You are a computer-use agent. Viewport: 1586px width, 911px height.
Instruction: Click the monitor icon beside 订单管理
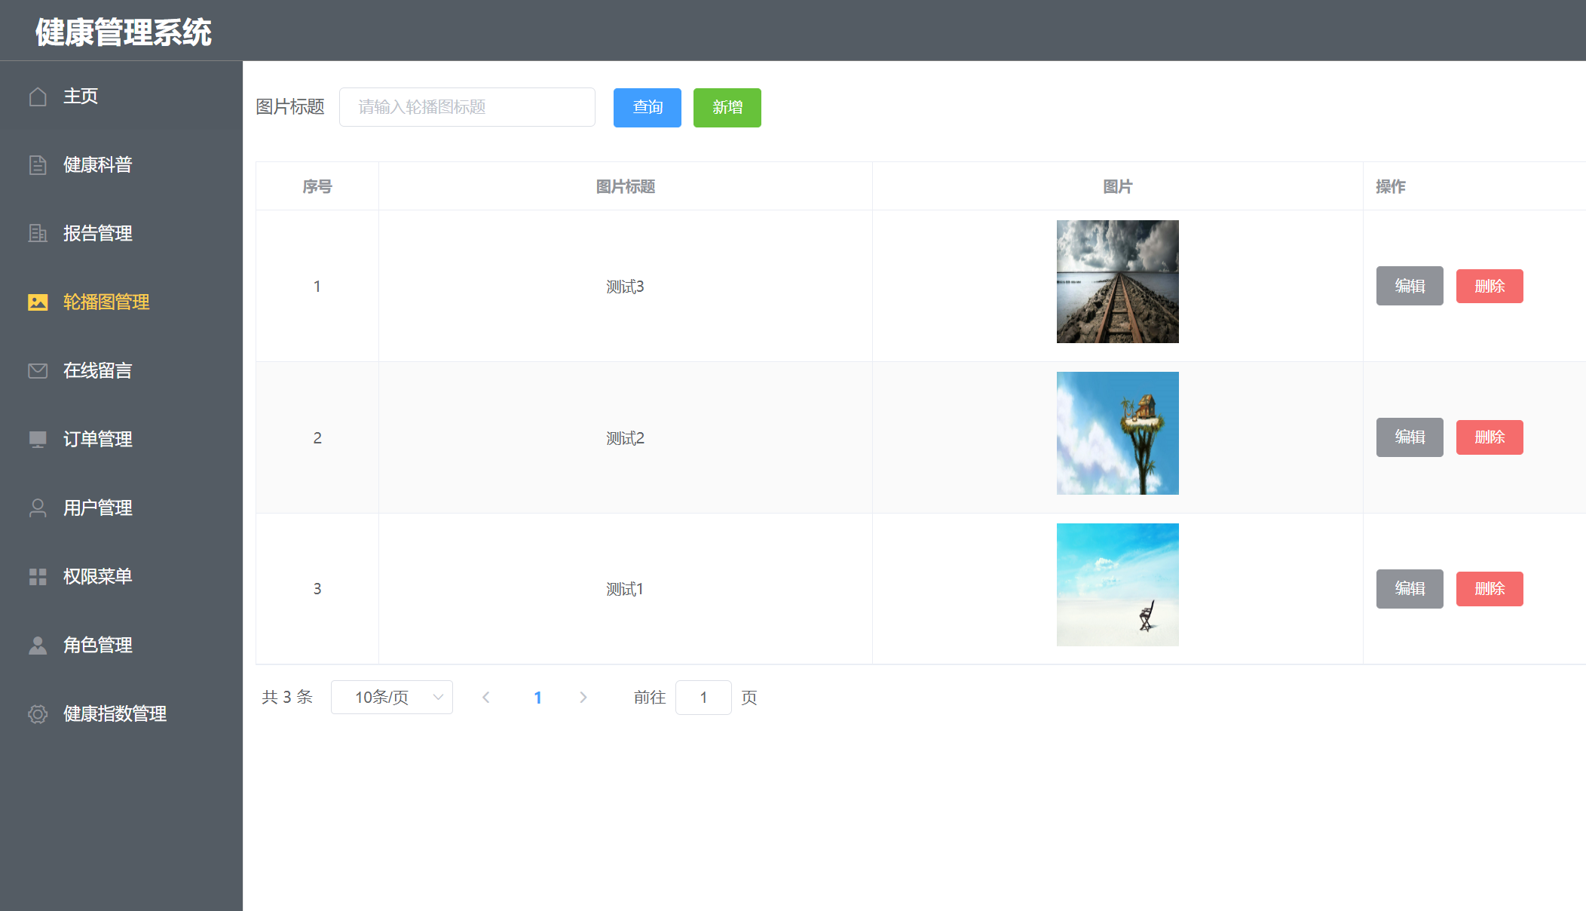38,439
